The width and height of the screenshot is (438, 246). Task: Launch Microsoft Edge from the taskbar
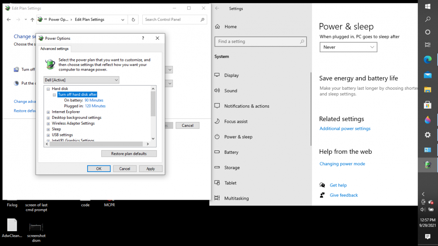(x=427, y=59)
